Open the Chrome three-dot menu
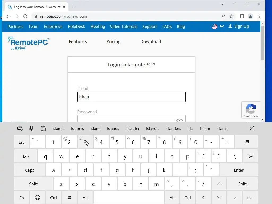Viewport: 272px width, 204px height. (259, 16)
